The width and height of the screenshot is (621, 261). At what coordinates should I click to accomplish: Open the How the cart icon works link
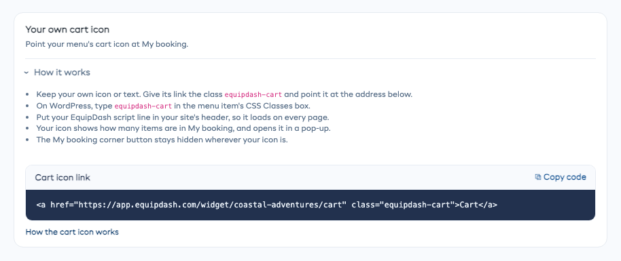point(72,232)
